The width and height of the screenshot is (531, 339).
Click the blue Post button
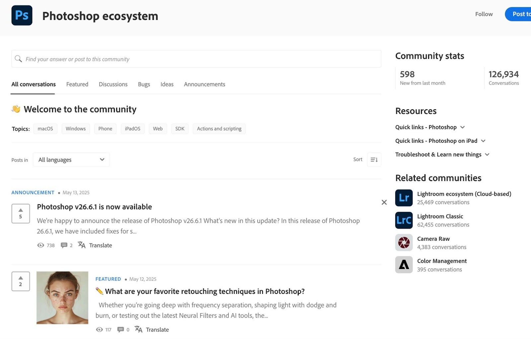(x=518, y=14)
